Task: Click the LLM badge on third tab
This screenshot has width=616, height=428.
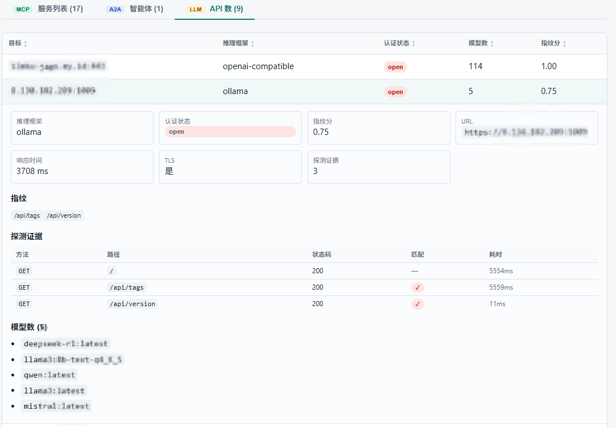Action: click(195, 10)
